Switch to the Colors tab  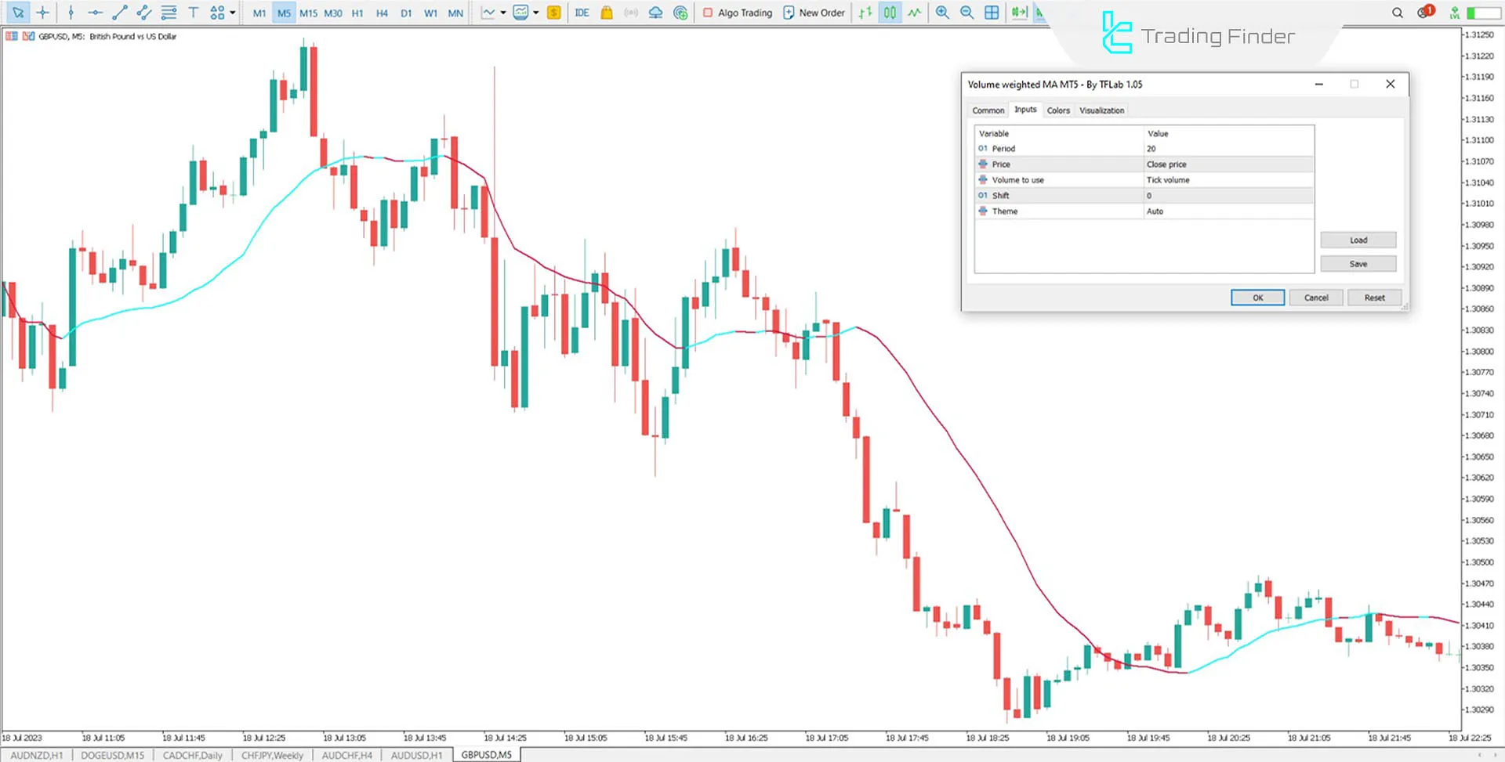(x=1057, y=110)
